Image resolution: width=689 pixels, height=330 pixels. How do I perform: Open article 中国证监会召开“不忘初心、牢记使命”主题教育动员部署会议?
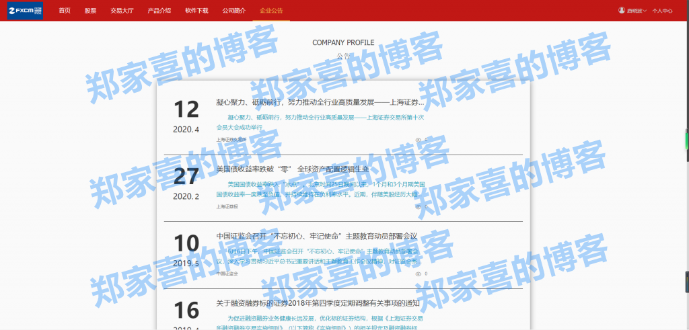316,236
